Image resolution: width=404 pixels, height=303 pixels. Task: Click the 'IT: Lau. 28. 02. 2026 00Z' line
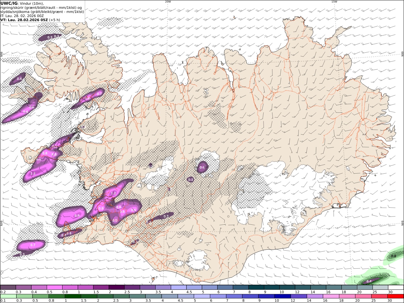pos(22,16)
